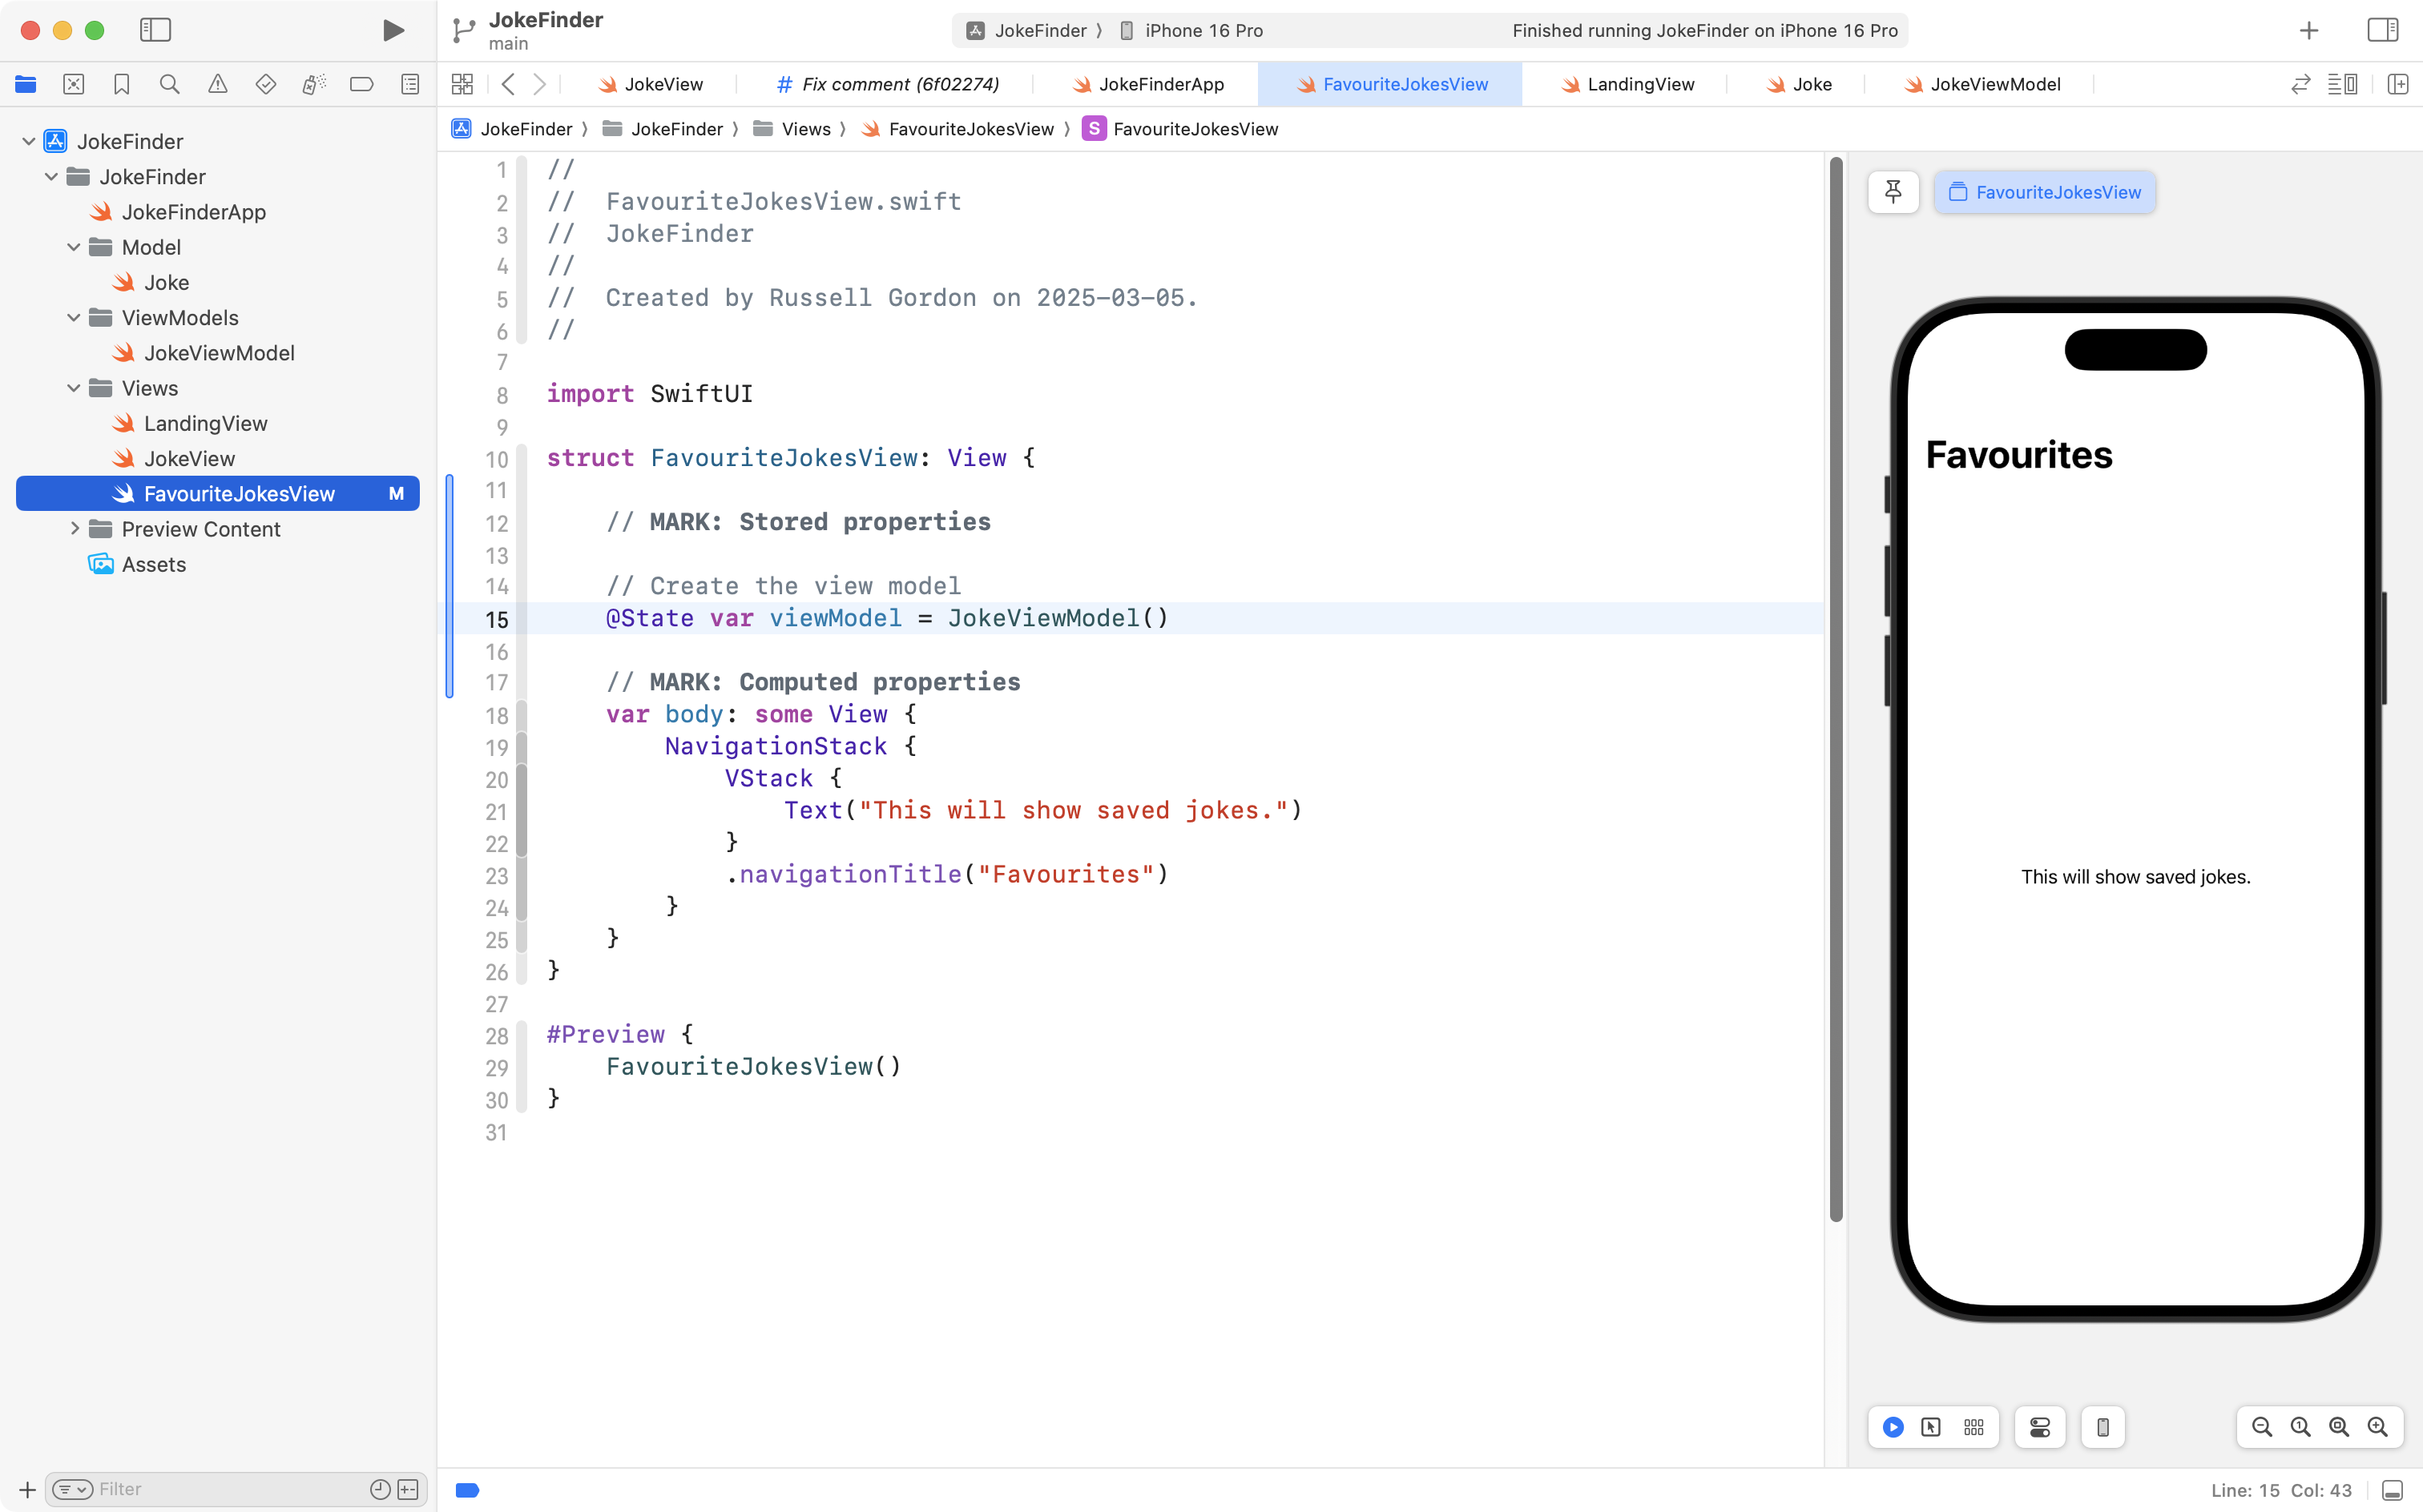Collapse the Model folder
2423x1512 pixels.
coord(73,247)
